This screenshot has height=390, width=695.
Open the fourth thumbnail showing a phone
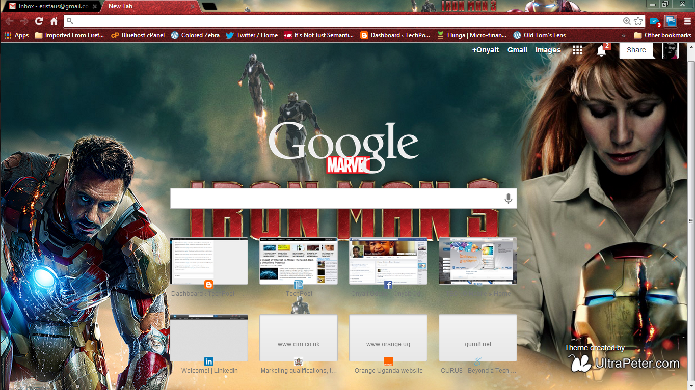478,261
